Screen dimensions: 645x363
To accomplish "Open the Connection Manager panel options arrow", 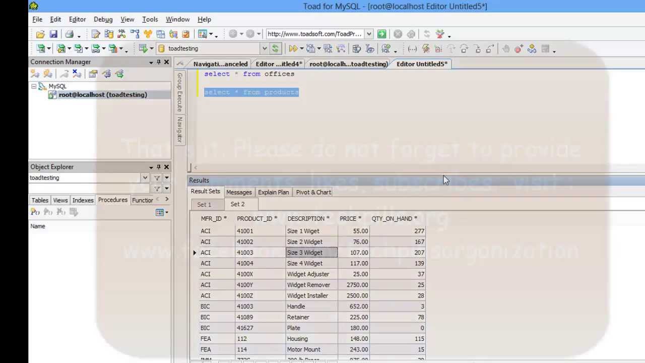I will coord(151,62).
